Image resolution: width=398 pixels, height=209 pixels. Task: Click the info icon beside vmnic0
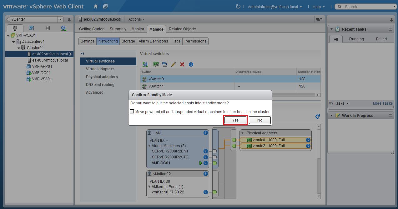[308, 140]
